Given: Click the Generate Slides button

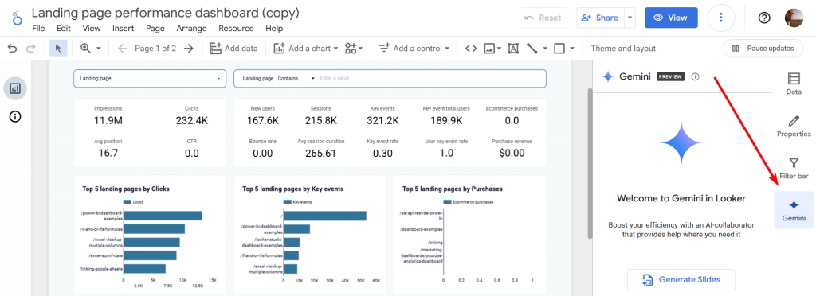Looking at the screenshot, I should tap(681, 279).
